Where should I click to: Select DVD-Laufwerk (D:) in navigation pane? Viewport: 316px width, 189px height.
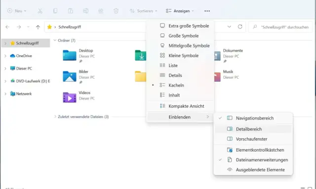click(x=26, y=81)
